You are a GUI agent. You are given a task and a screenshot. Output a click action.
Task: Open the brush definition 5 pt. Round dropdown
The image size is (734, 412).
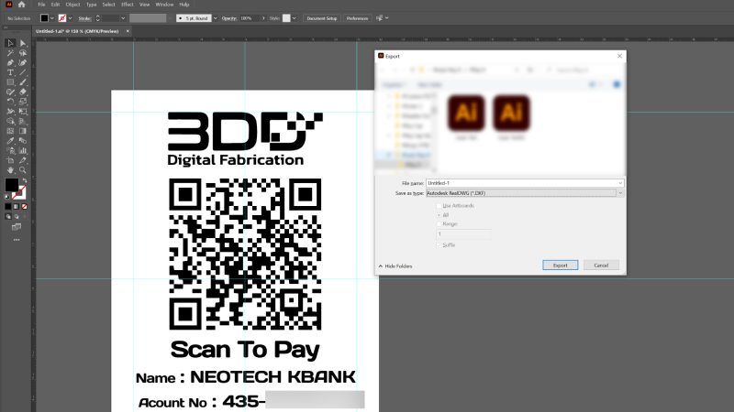click(216, 18)
